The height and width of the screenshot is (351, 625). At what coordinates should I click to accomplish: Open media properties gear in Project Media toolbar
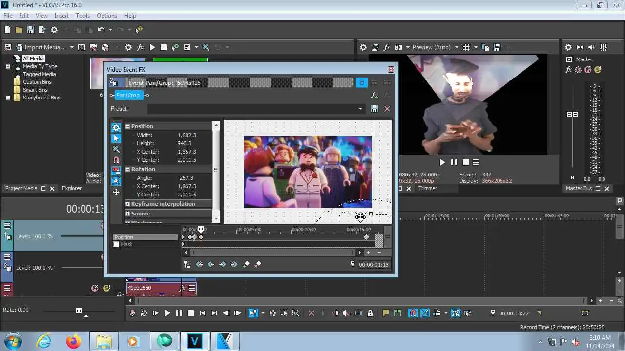pyautogui.click(x=128, y=47)
